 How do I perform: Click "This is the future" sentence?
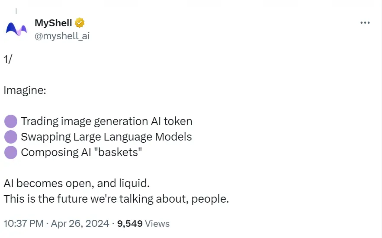tap(116, 199)
